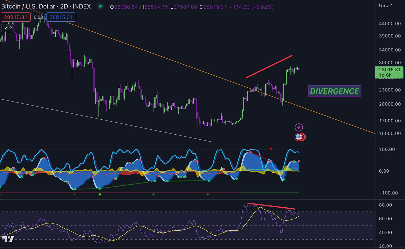Click the 15000.00 price axis label
405x249 pixels.
[390, 134]
